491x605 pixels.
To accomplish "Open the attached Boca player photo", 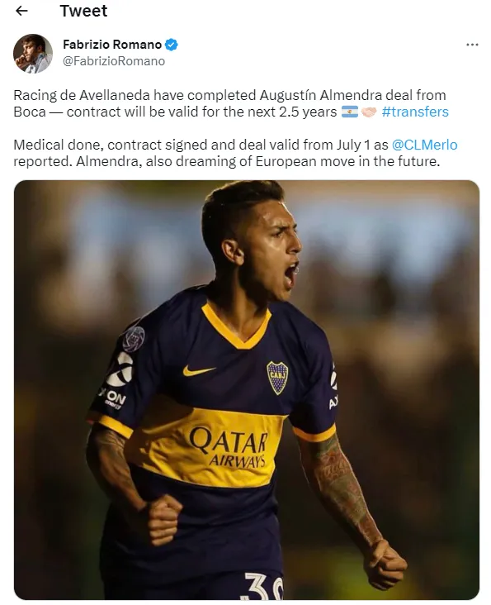I will coord(247,390).
